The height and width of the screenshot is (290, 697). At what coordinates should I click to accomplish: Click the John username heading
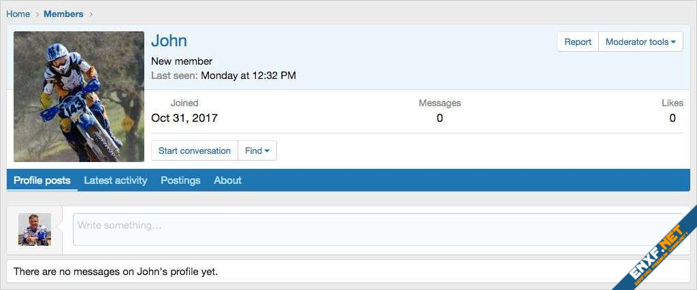(x=169, y=41)
